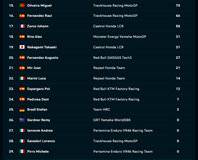
Task: Click the 31 points for Nakagami Takaaki
Action: coord(178,47)
